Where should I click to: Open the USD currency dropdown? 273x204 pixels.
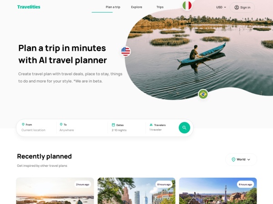tap(221, 7)
